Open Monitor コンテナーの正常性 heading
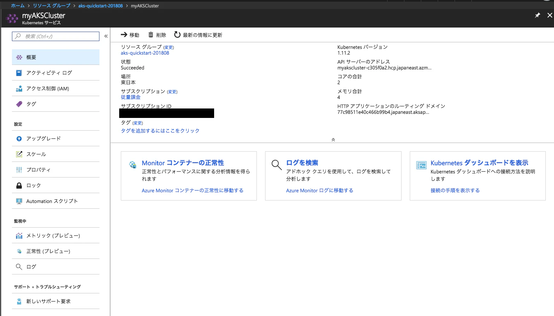Image resolution: width=554 pixels, height=316 pixels. click(183, 163)
